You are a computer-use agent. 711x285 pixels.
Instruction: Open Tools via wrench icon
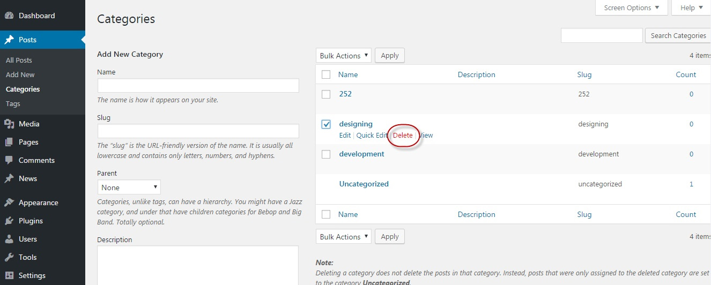(9, 257)
